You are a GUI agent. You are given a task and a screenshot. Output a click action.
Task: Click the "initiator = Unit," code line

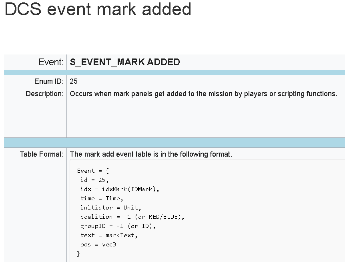pyautogui.click(x=110, y=208)
